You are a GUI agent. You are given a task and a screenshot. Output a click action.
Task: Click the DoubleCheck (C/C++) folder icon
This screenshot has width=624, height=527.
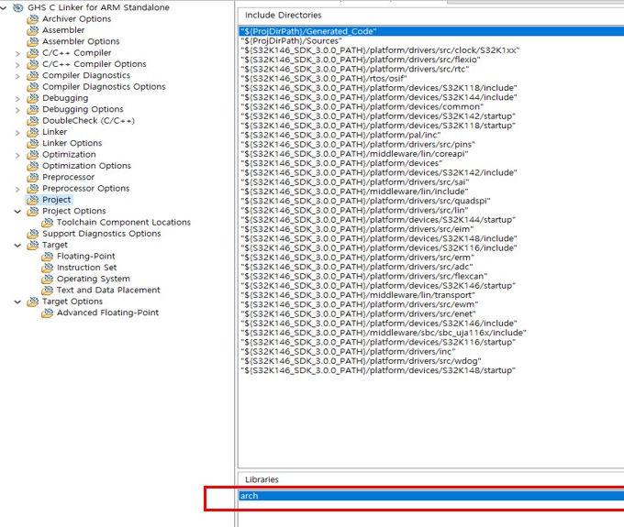click(x=33, y=121)
